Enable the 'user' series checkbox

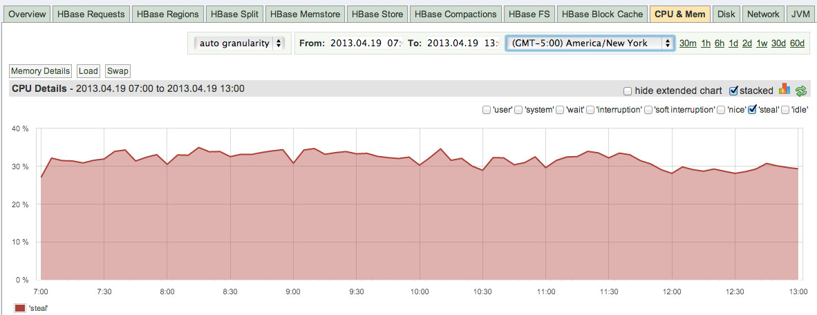pos(486,110)
